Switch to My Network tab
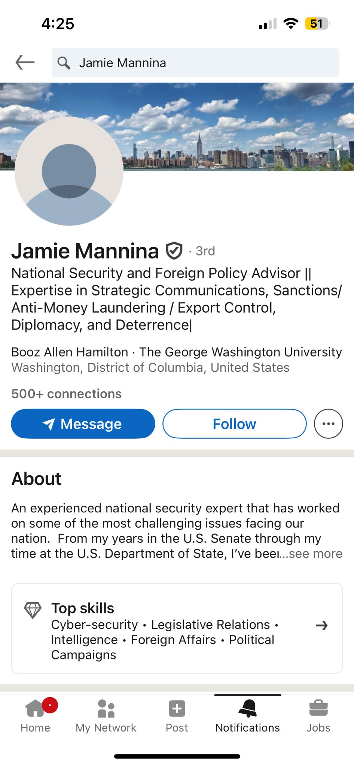The height and width of the screenshot is (766, 354). [x=106, y=716]
